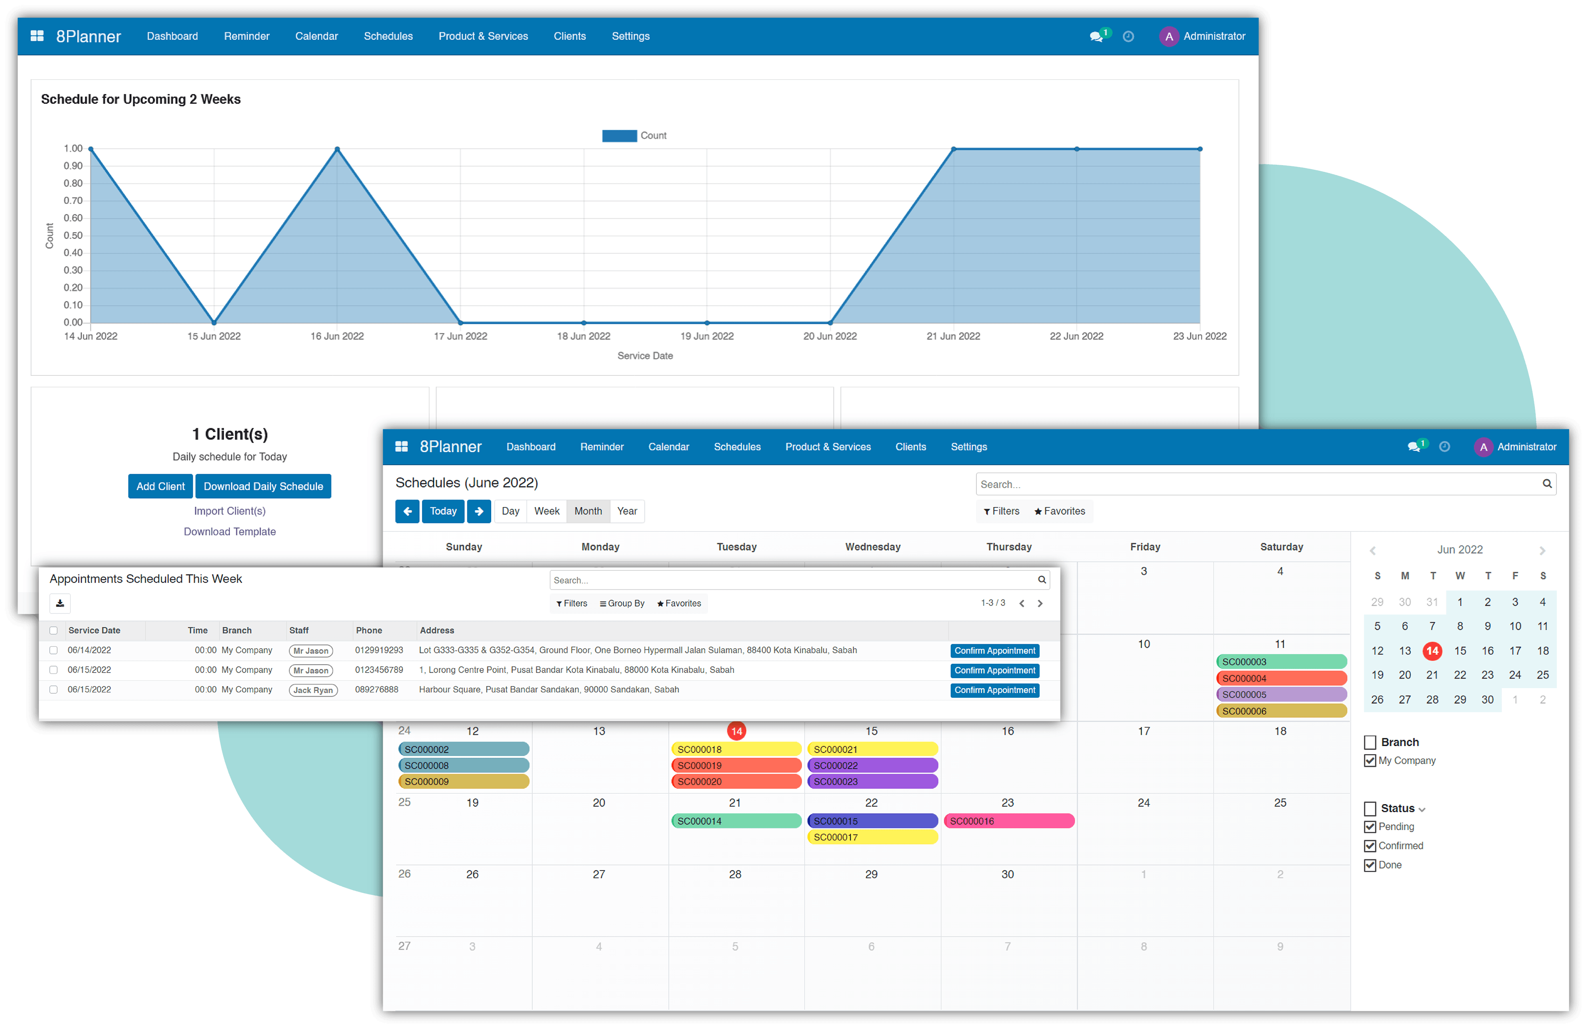1586x1028 pixels.
Task: Open Product & Services menu in Dashboard window
Action: click(483, 36)
